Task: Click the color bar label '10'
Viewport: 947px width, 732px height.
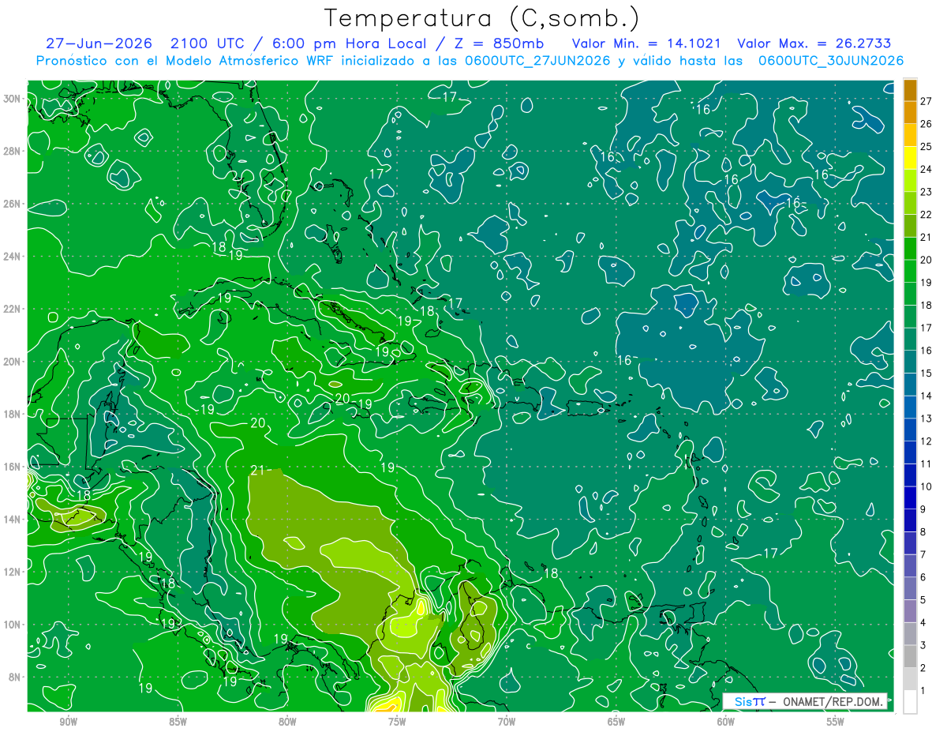Action: (926, 486)
